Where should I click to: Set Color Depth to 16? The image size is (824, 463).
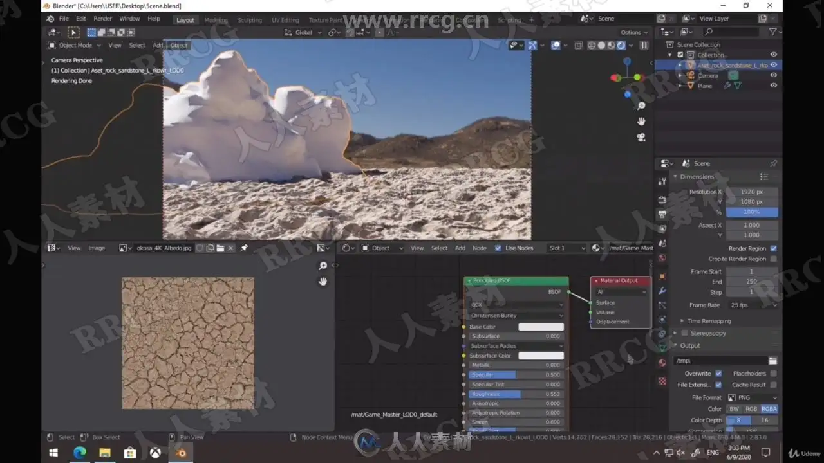(x=765, y=420)
